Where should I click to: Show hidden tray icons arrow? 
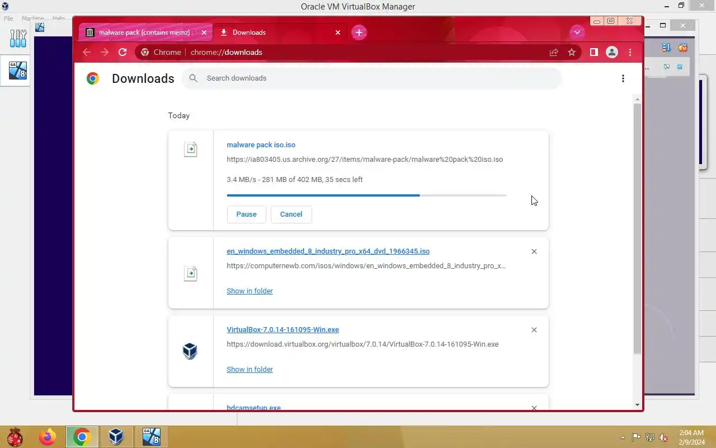point(623,437)
